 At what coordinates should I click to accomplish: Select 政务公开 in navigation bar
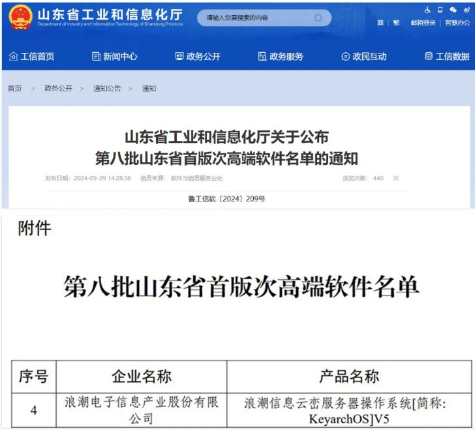[198, 57]
